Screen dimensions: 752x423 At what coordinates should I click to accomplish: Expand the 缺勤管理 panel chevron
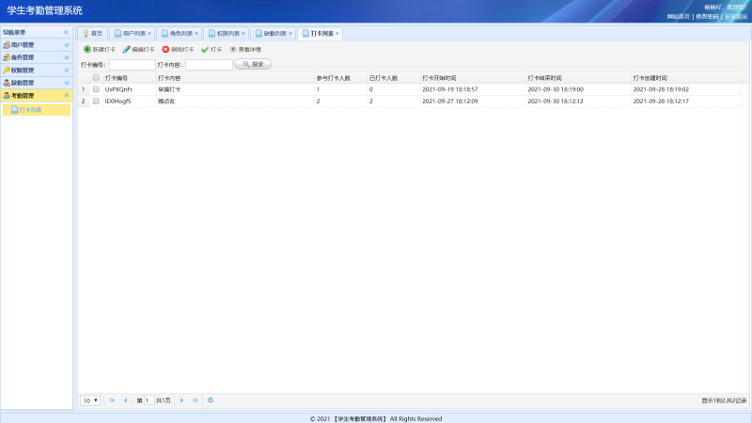[67, 83]
